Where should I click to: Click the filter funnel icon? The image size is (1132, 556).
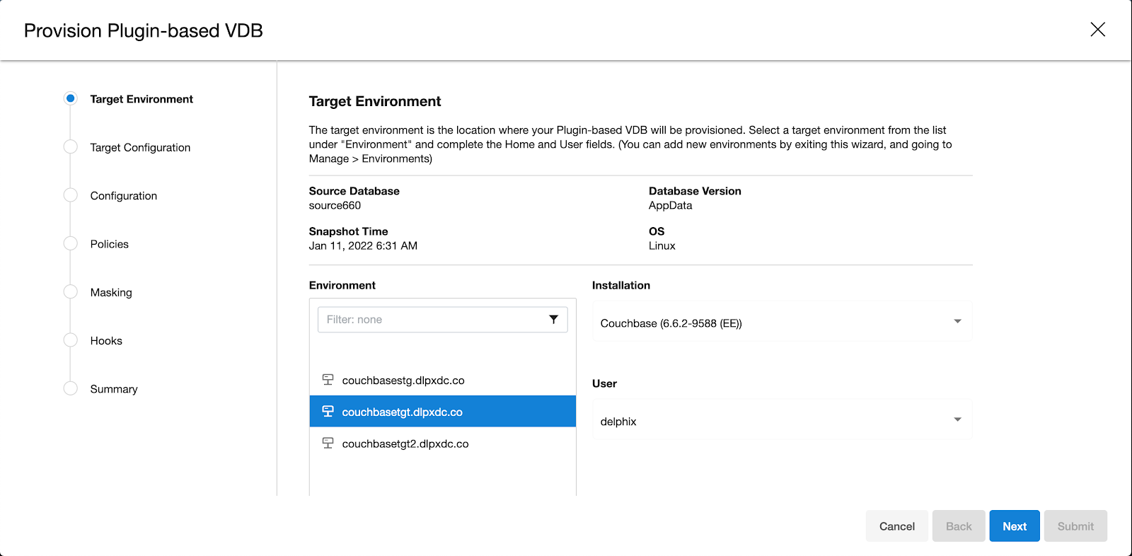(x=553, y=320)
